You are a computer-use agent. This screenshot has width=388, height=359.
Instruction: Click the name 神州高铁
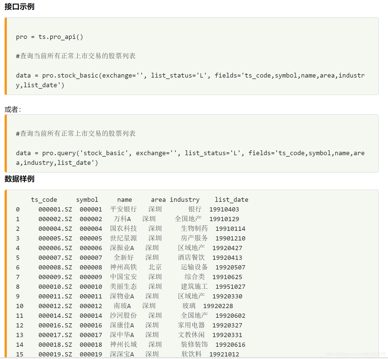pyautogui.click(x=123, y=267)
